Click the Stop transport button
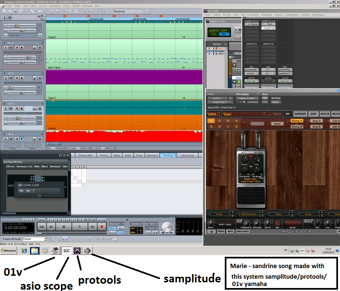 coord(64,227)
